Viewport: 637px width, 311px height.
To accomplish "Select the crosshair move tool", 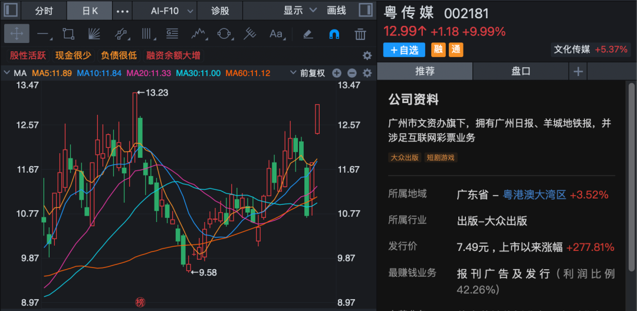I will tap(17, 34).
